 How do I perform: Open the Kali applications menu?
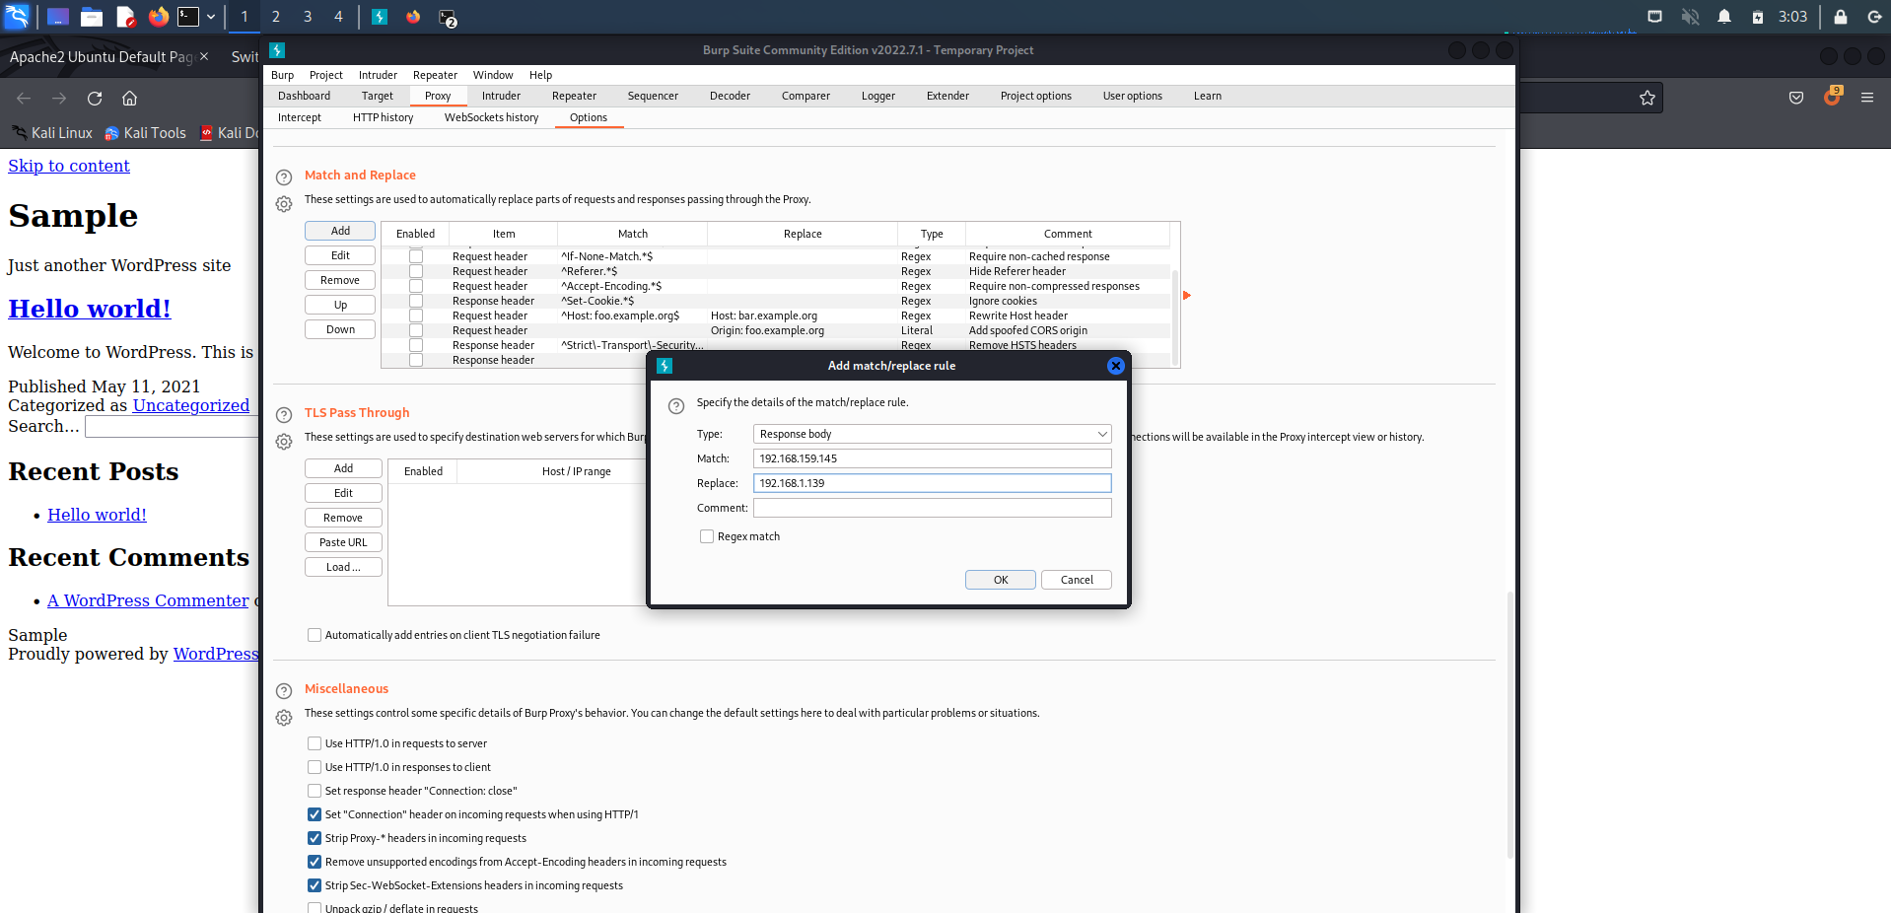(x=17, y=17)
